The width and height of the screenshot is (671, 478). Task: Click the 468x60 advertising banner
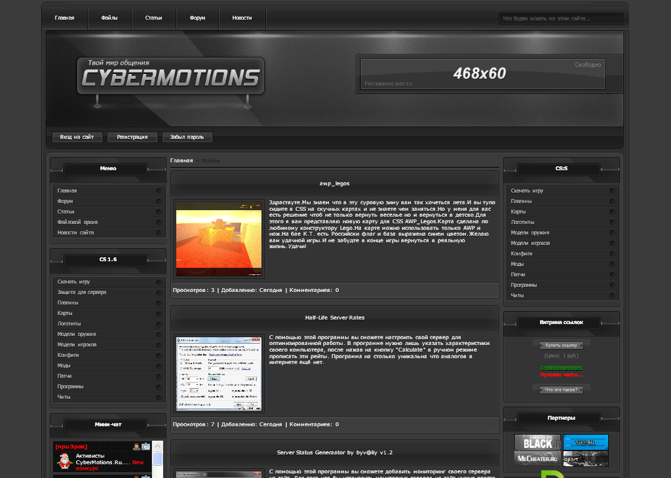coord(483,74)
